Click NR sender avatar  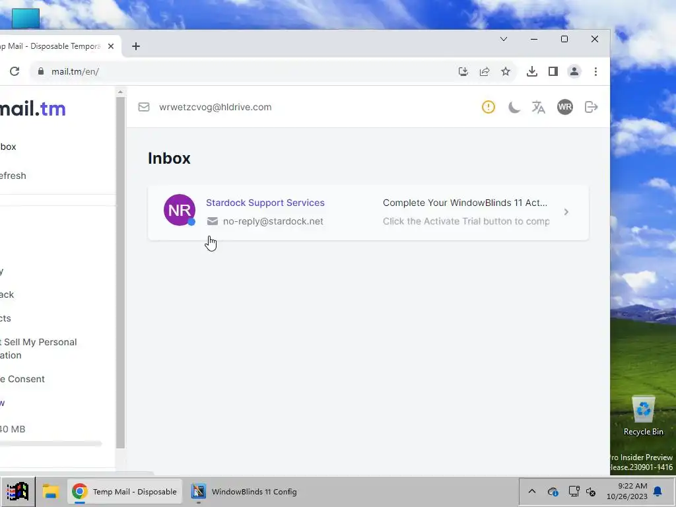tap(180, 210)
